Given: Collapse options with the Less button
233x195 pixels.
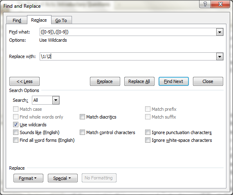Looking at the screenshot, I should point(25,81).
